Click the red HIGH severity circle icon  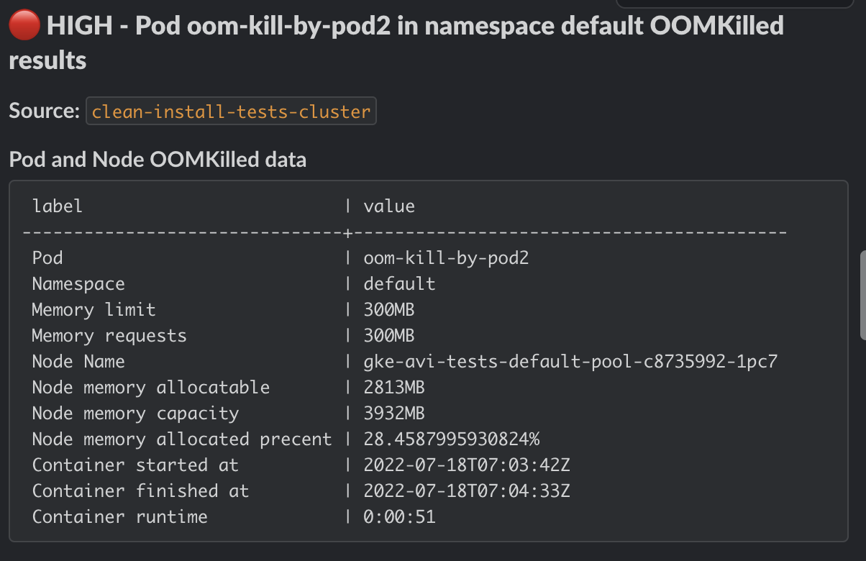coord(26,27)
